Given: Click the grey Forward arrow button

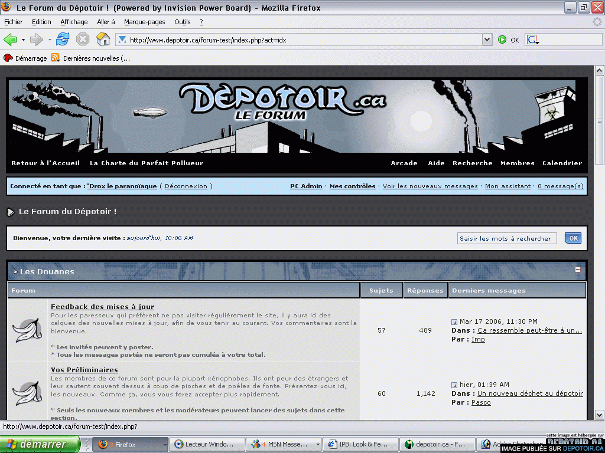Looking at the screenshot, I should (36, 40).
